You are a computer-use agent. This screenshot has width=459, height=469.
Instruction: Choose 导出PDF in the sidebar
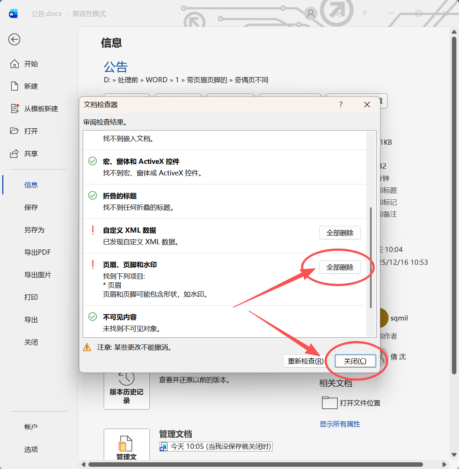click(x=37, y=252)
